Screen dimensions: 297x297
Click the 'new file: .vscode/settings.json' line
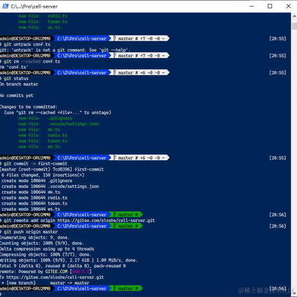pos(59,124)
